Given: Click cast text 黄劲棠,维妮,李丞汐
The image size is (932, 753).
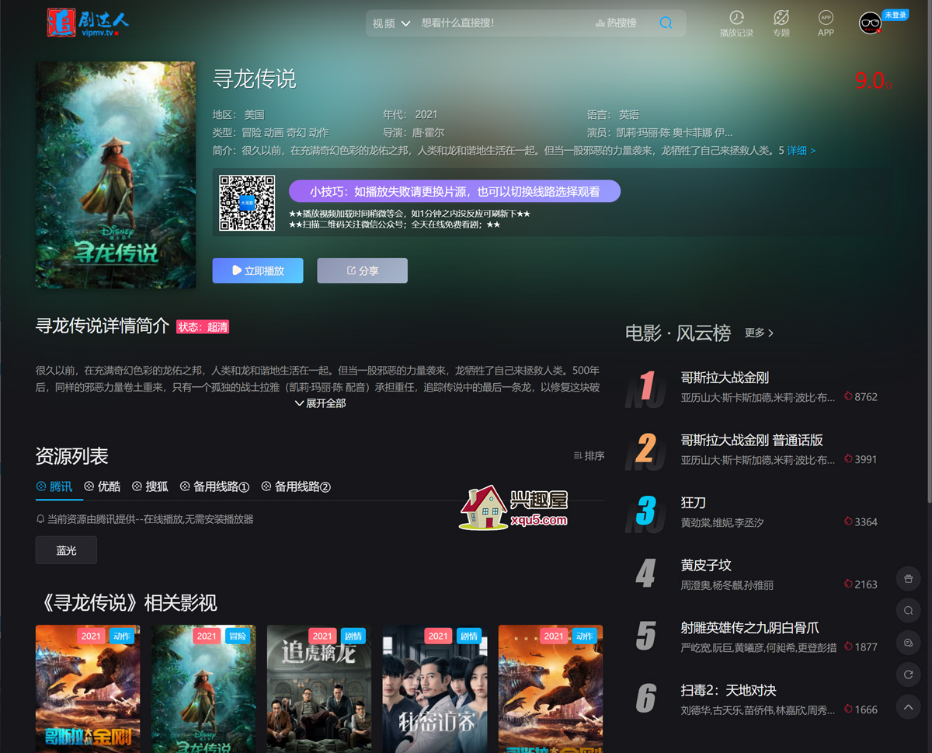Looking at the screenshot, I should 722,522.
